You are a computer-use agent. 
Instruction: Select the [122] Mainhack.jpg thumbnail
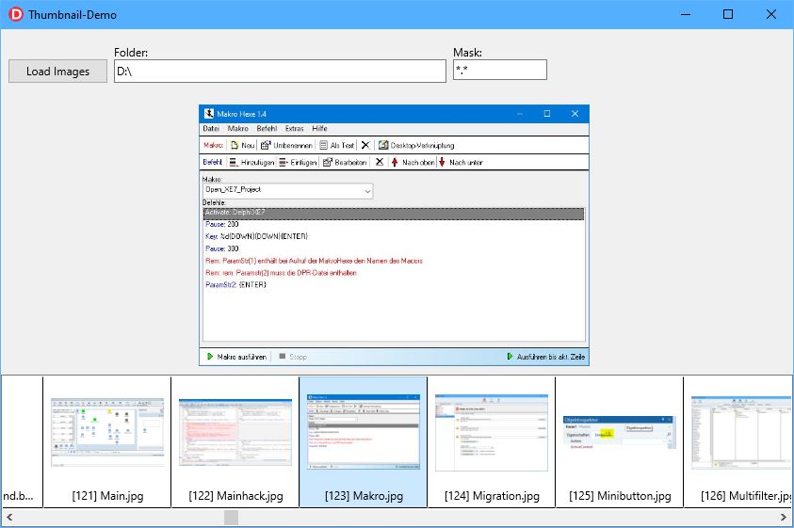235,441
